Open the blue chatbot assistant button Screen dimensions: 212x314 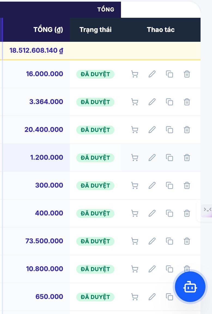point(190,287)
